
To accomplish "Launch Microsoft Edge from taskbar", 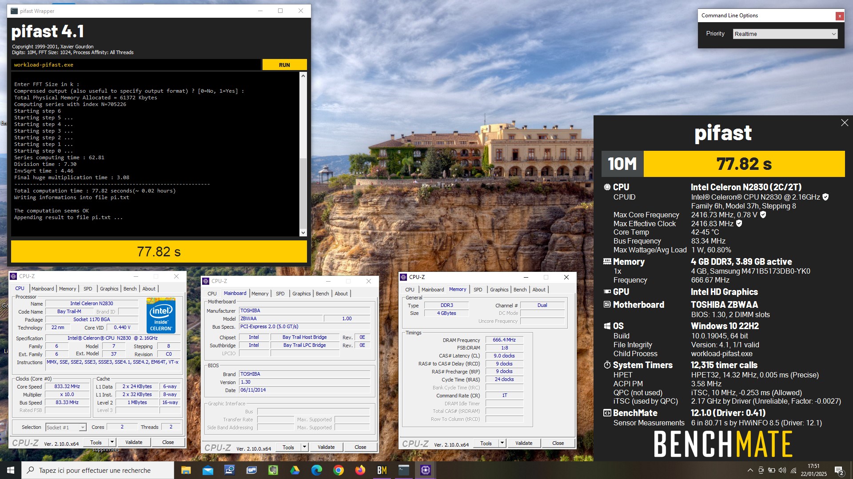I will tap(316, 470).
